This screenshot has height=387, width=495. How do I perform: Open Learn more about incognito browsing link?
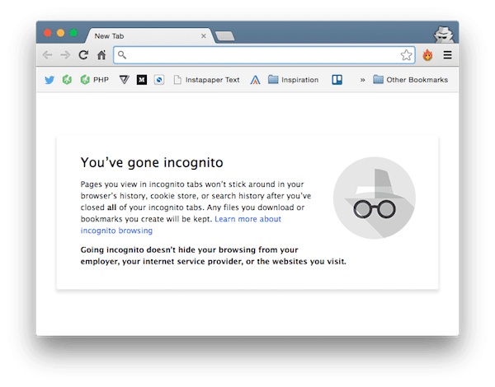(181, 225)
